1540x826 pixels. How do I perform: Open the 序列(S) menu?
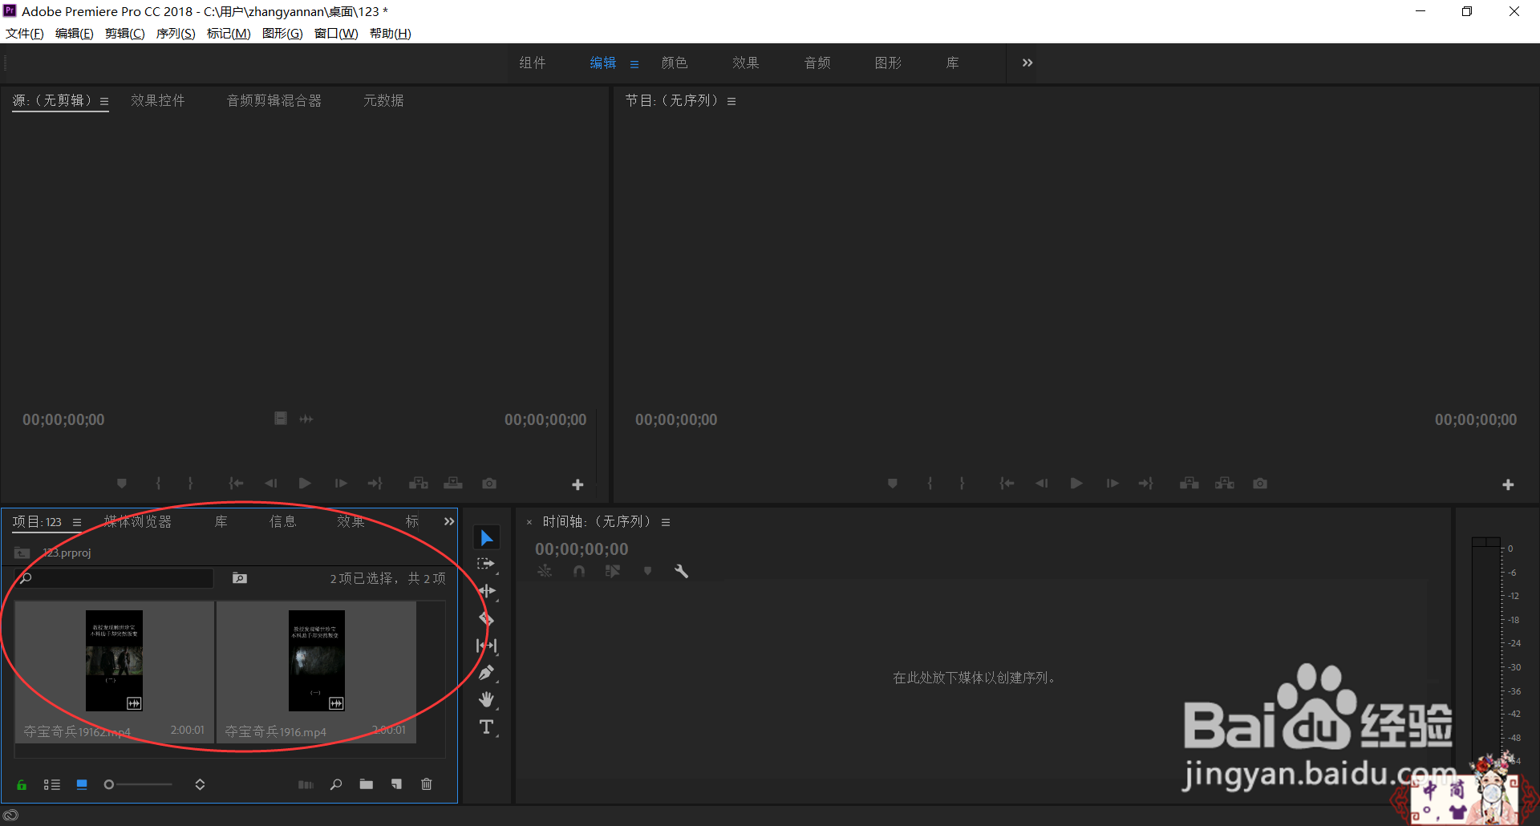[x=176, y=33]
